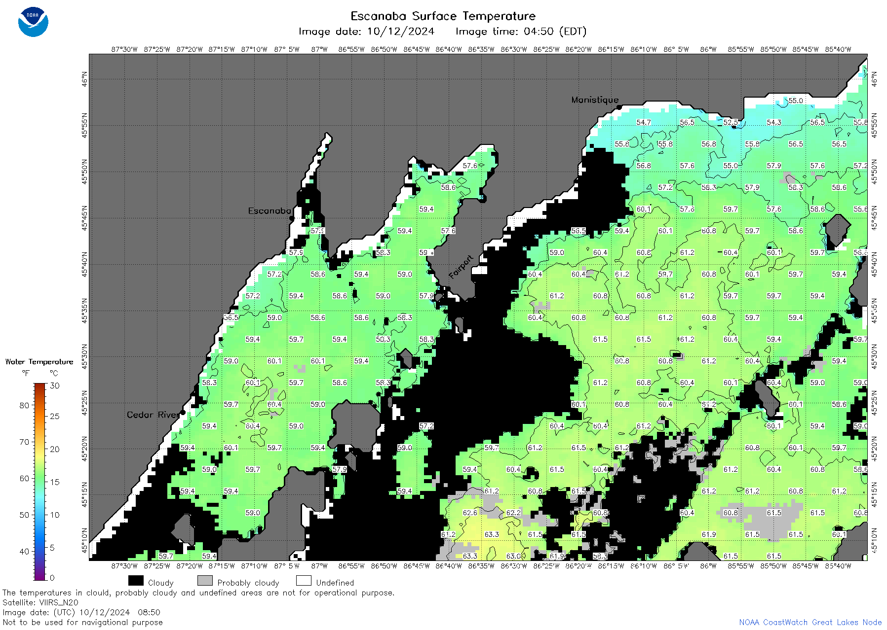Screen dimensions: 887x630
Task: Click the 30 °C tick label
Action: [x=55, y=385]
